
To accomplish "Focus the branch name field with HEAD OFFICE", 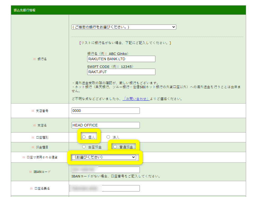I will (105, 125).
